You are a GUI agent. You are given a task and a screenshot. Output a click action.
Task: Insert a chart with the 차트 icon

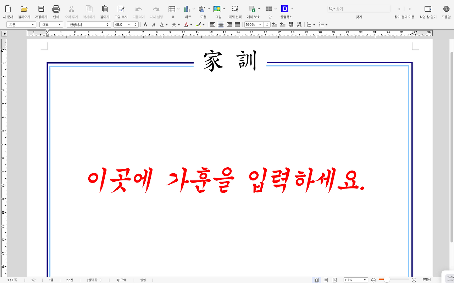187,9
